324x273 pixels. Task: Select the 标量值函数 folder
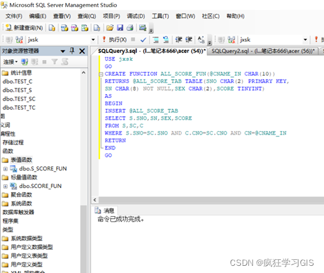point(24,178)
